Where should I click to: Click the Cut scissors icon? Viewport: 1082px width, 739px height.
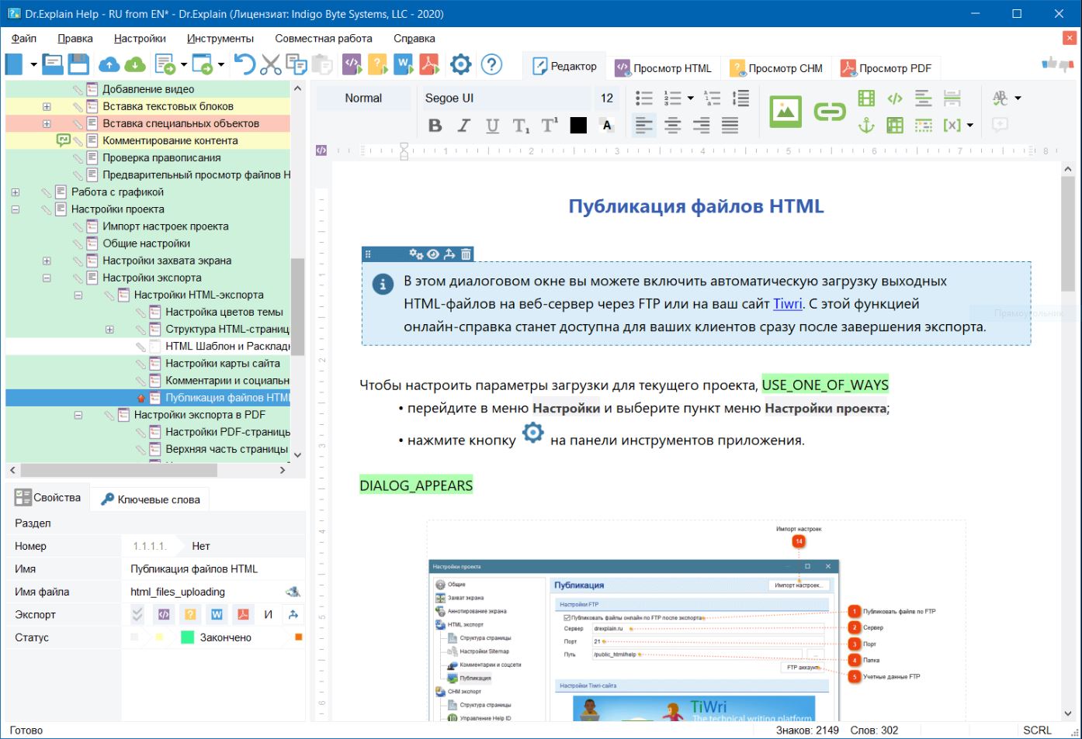pyautogui.click(x=270, y=64)
